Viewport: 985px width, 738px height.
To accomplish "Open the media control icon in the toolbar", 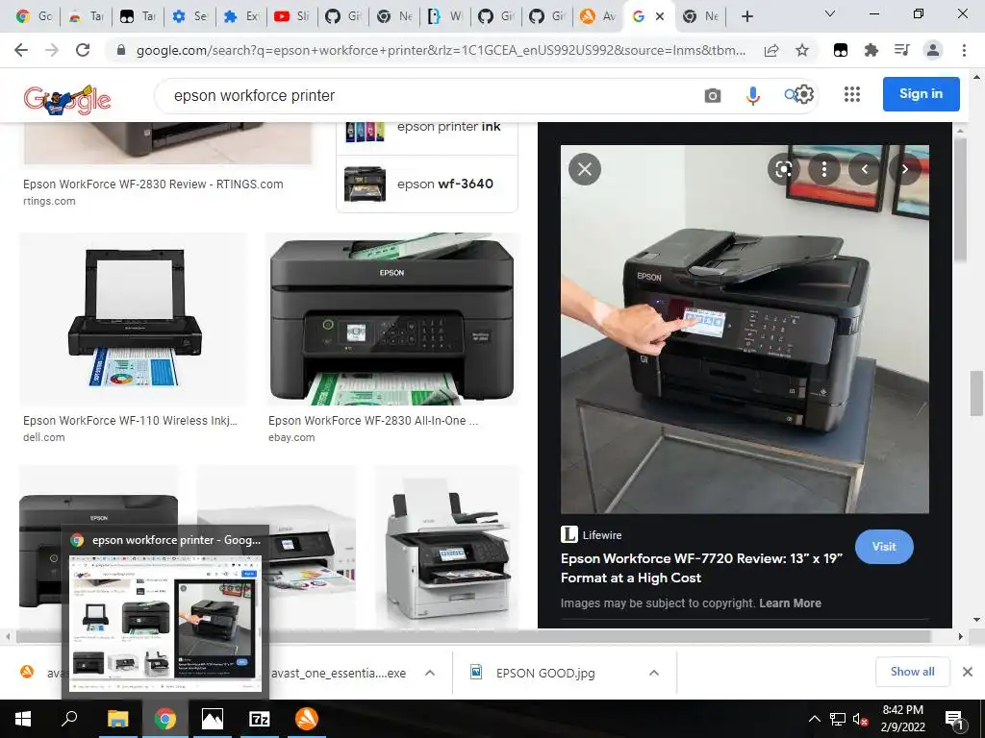I will click(902, 50).
